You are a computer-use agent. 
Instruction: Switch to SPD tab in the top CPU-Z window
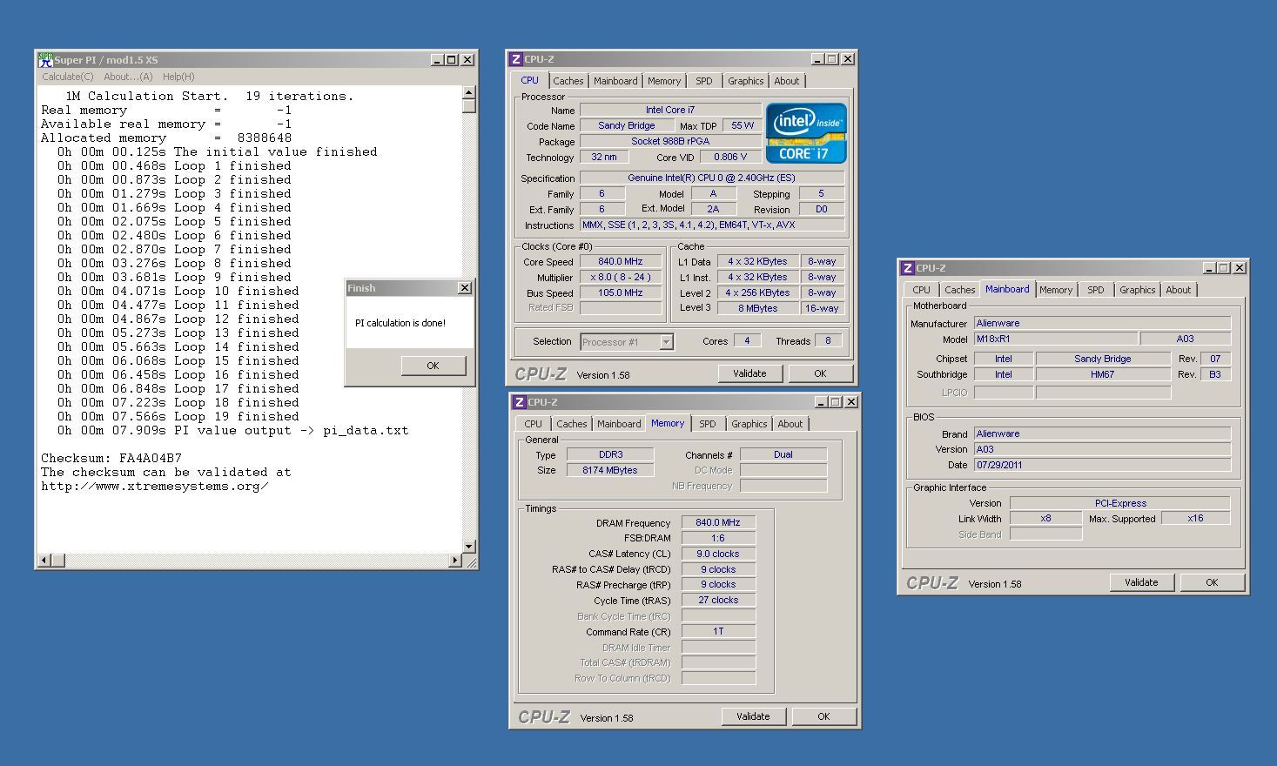[x=704, y=81]
